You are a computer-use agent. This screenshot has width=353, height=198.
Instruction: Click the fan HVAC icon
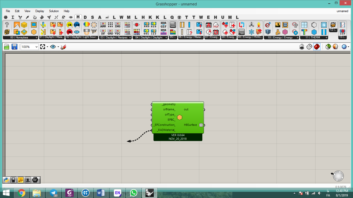click(x=251, y=25)
